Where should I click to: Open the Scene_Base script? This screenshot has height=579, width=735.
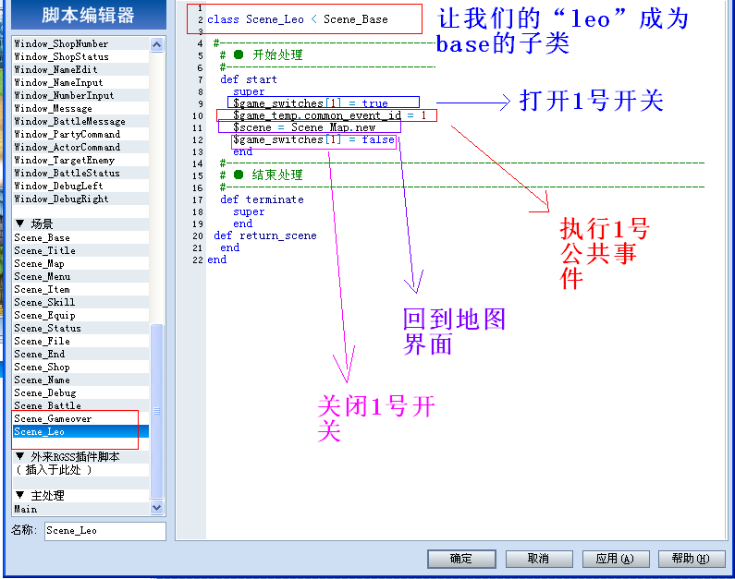click(x=80, y=237)
